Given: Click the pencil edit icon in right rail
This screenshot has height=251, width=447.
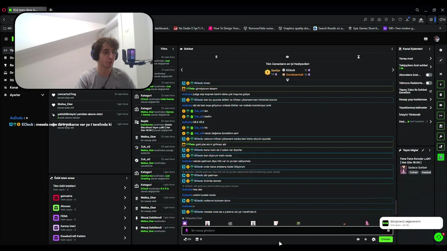Looking at the screenshot, I should click(441, 60).
